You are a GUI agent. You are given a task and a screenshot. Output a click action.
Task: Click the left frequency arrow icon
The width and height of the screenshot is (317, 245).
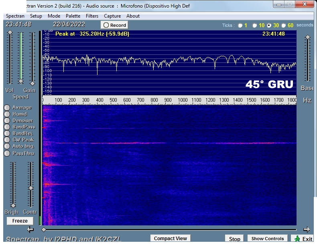[x=30, y=229]
